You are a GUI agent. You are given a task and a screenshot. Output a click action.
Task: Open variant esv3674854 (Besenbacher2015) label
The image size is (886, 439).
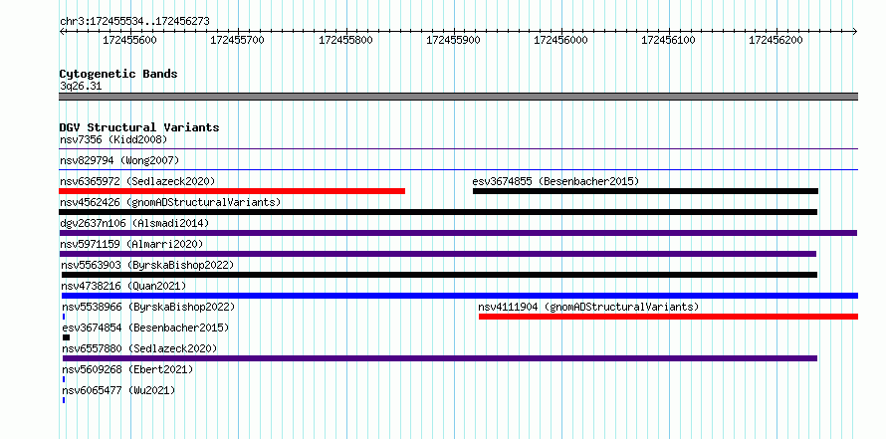pos(145,328)
